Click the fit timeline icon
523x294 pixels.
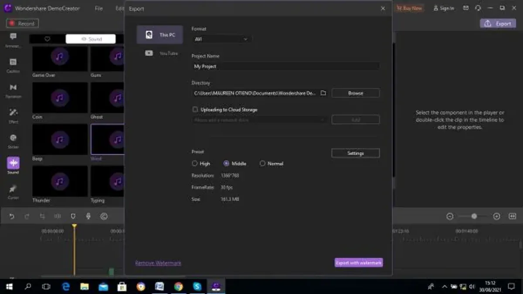click(512, 216)
